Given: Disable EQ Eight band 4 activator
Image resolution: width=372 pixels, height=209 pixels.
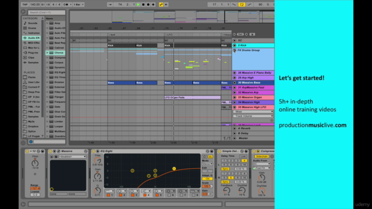Looking at the screenshot, I should [145, 195].
